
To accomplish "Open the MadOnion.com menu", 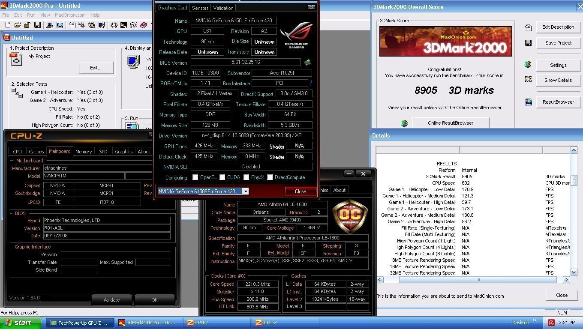I will (70, 15).
